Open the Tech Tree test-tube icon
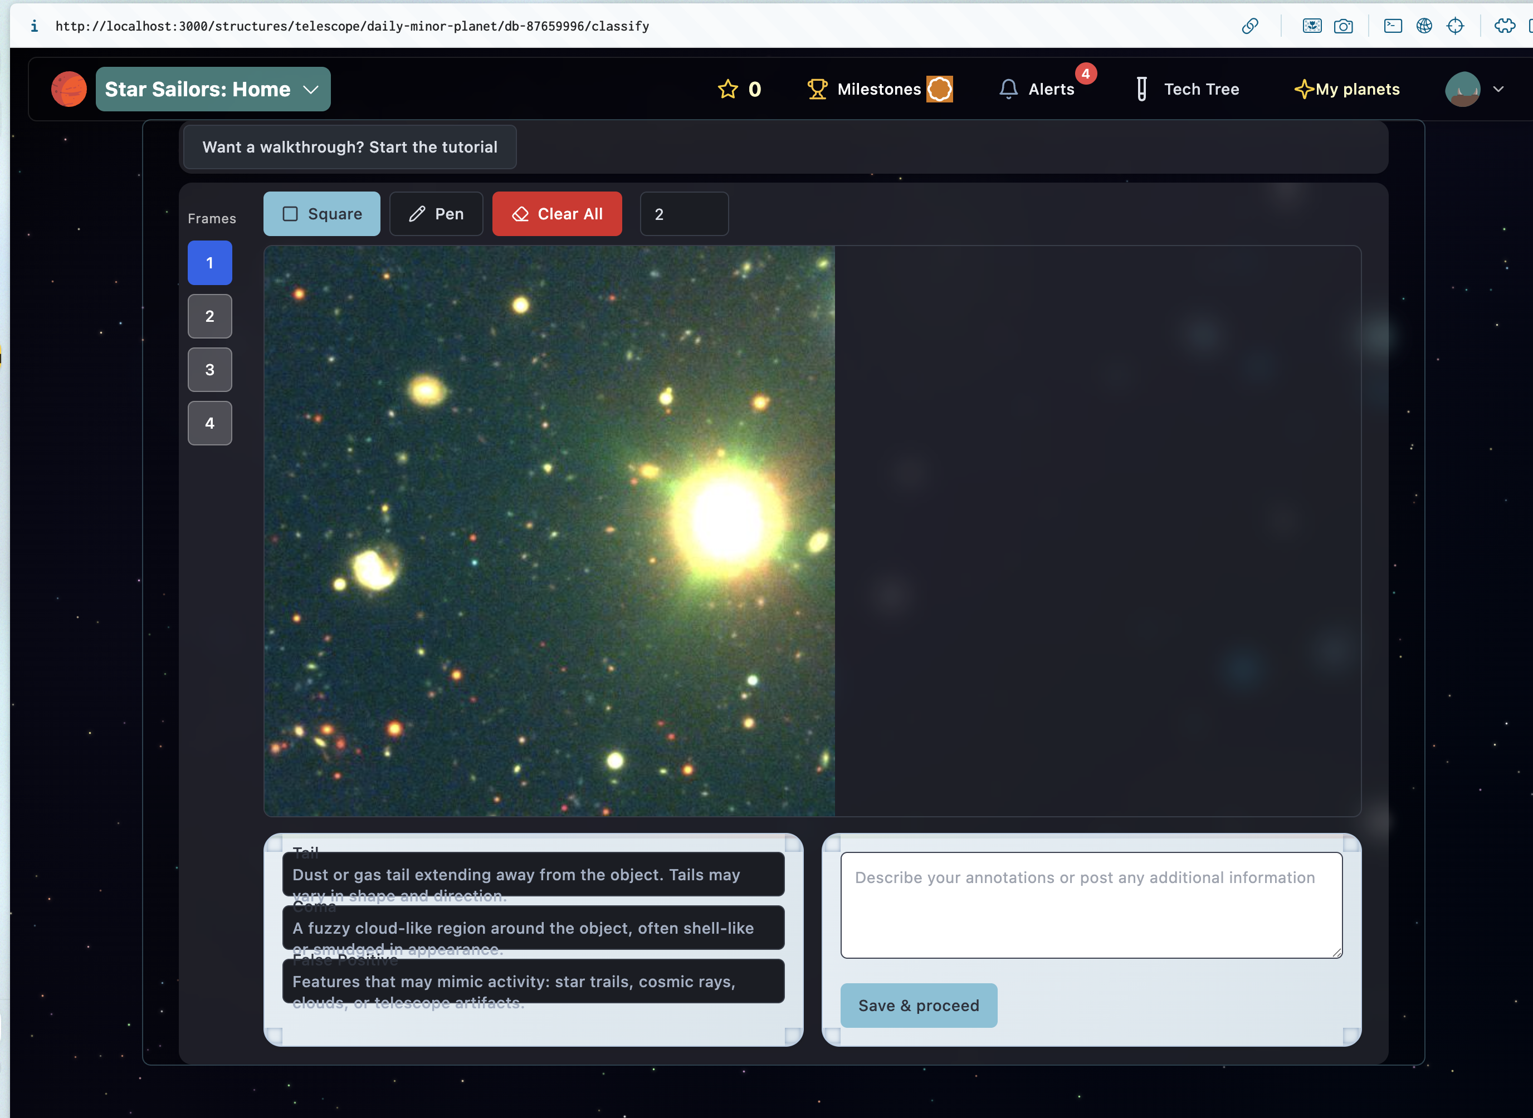Viewport: 1533px width, 1118px height. [1141, 89]
